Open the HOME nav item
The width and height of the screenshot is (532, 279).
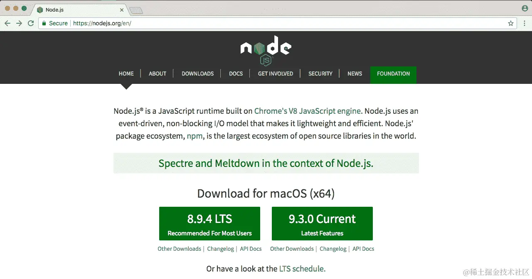pos(126,73)
